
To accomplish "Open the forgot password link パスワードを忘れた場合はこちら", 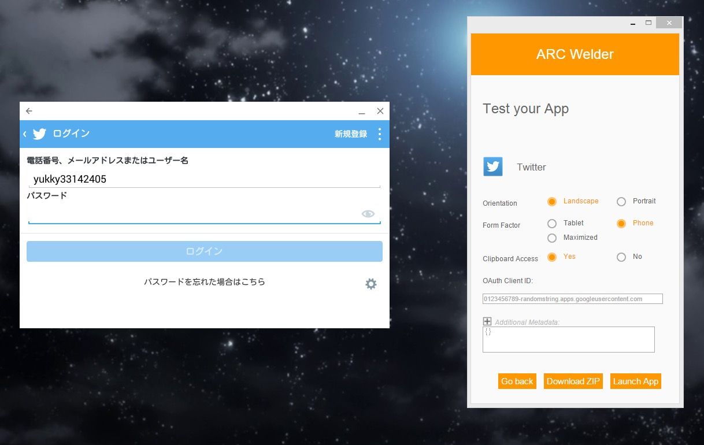I will tap(205, 282).
